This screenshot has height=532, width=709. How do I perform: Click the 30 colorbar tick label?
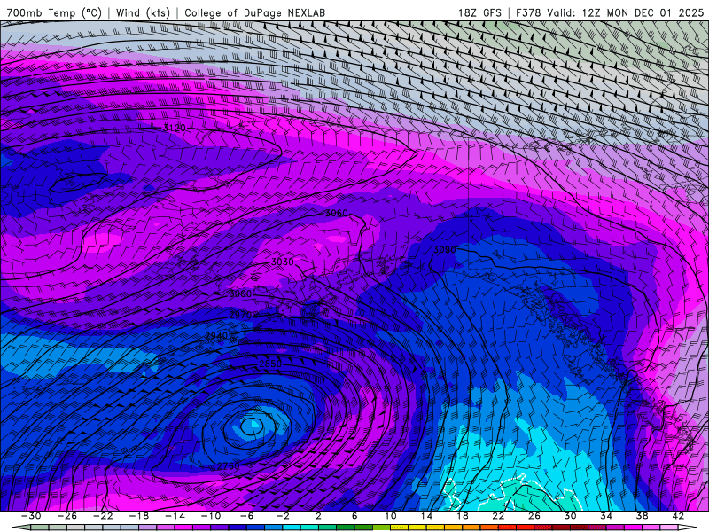click(570, 516)
